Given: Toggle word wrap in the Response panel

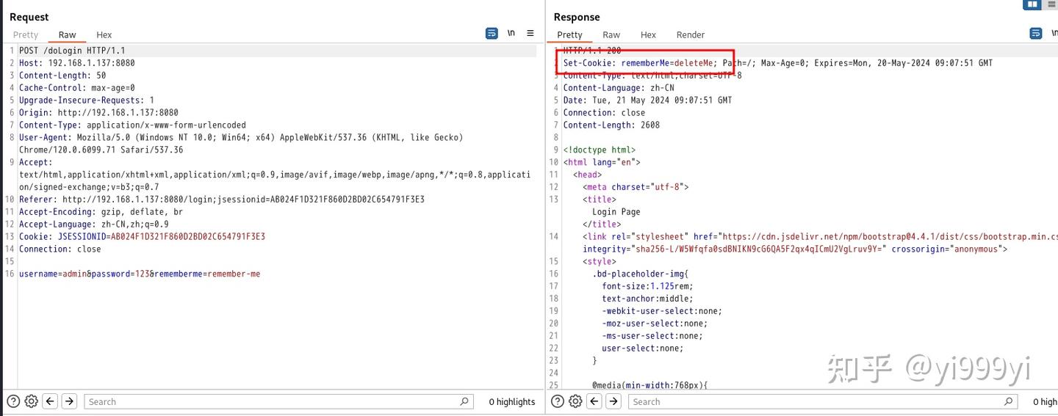Looking at the screenshot, I should (x=1036, y=34).
